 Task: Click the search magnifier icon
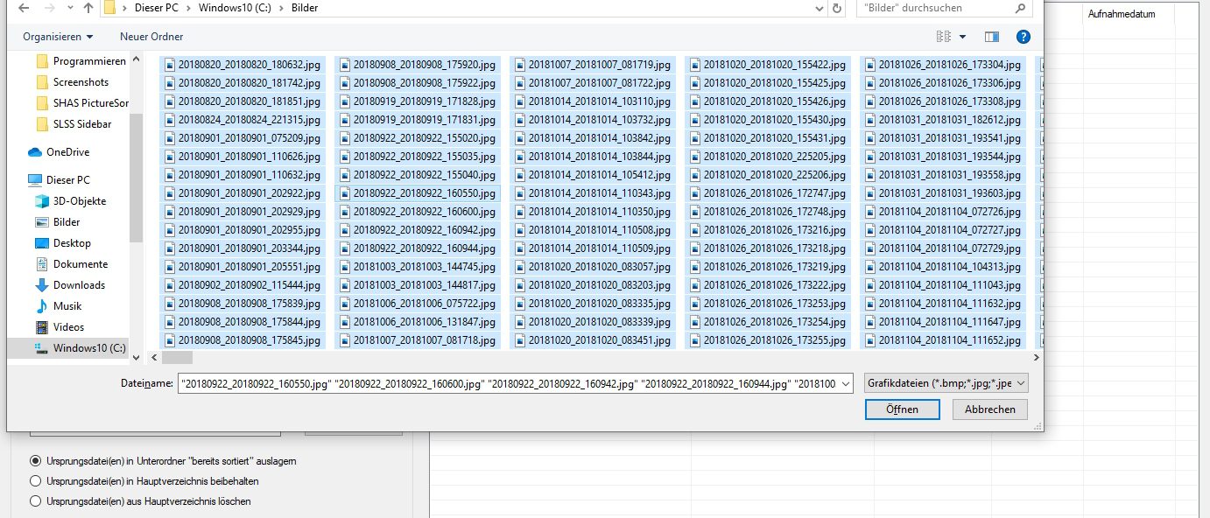[x=1020, y=8]
